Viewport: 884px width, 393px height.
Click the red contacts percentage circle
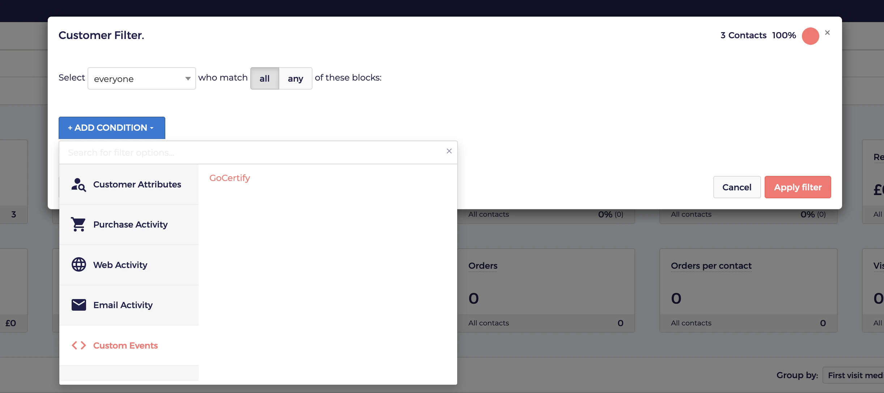(810, 36)
